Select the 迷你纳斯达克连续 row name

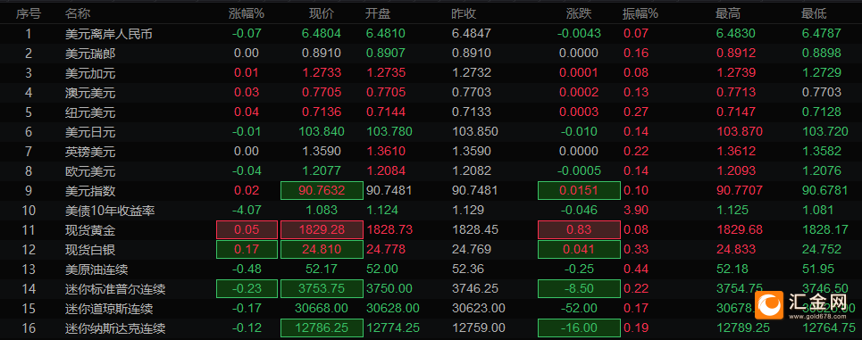coord(115,328)
